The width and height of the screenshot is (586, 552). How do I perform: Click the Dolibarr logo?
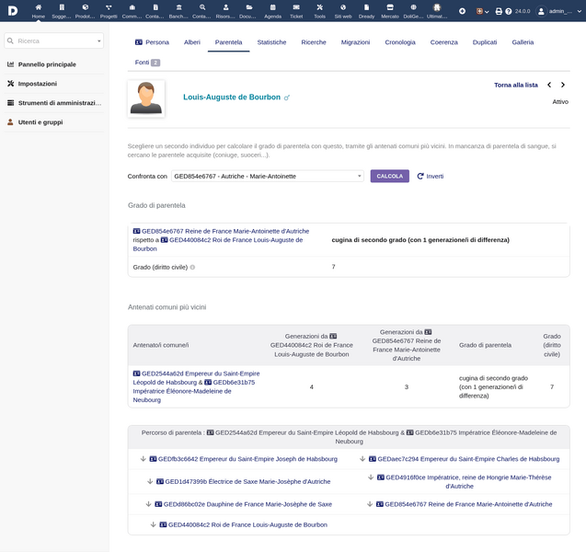[x=13, y=10]
